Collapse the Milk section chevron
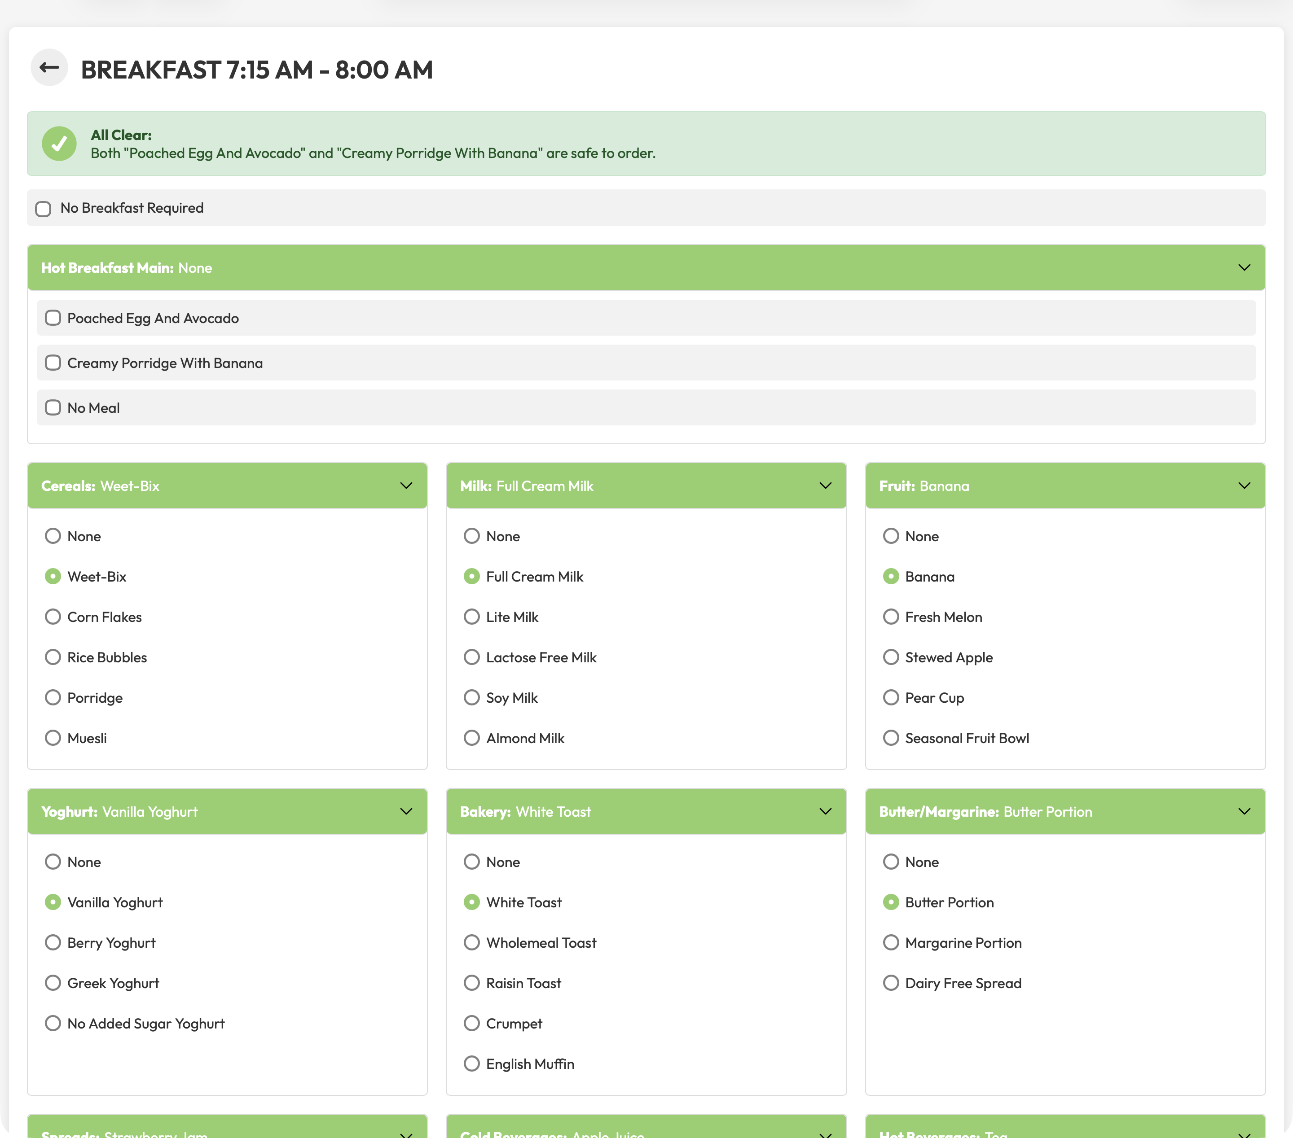 pos(825,486)
